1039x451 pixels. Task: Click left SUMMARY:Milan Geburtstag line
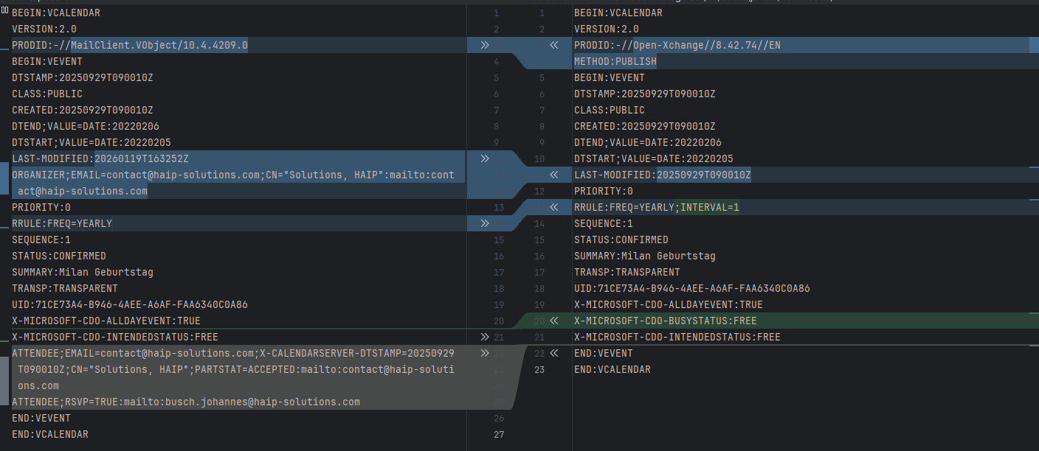82,272
